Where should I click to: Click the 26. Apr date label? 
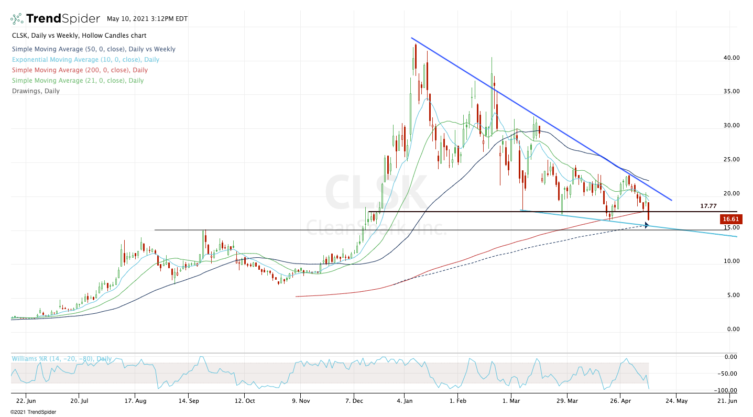pos(620,401)
